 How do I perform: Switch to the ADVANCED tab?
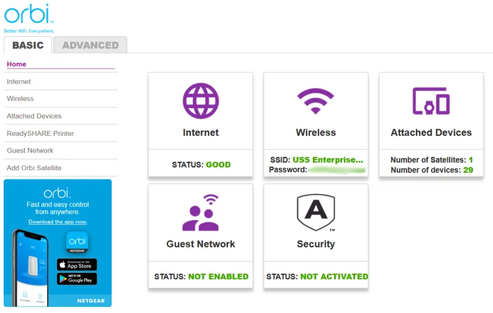coord(90,45)
